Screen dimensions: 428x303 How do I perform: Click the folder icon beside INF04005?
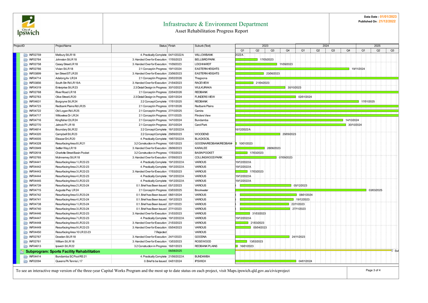(26, 139)
